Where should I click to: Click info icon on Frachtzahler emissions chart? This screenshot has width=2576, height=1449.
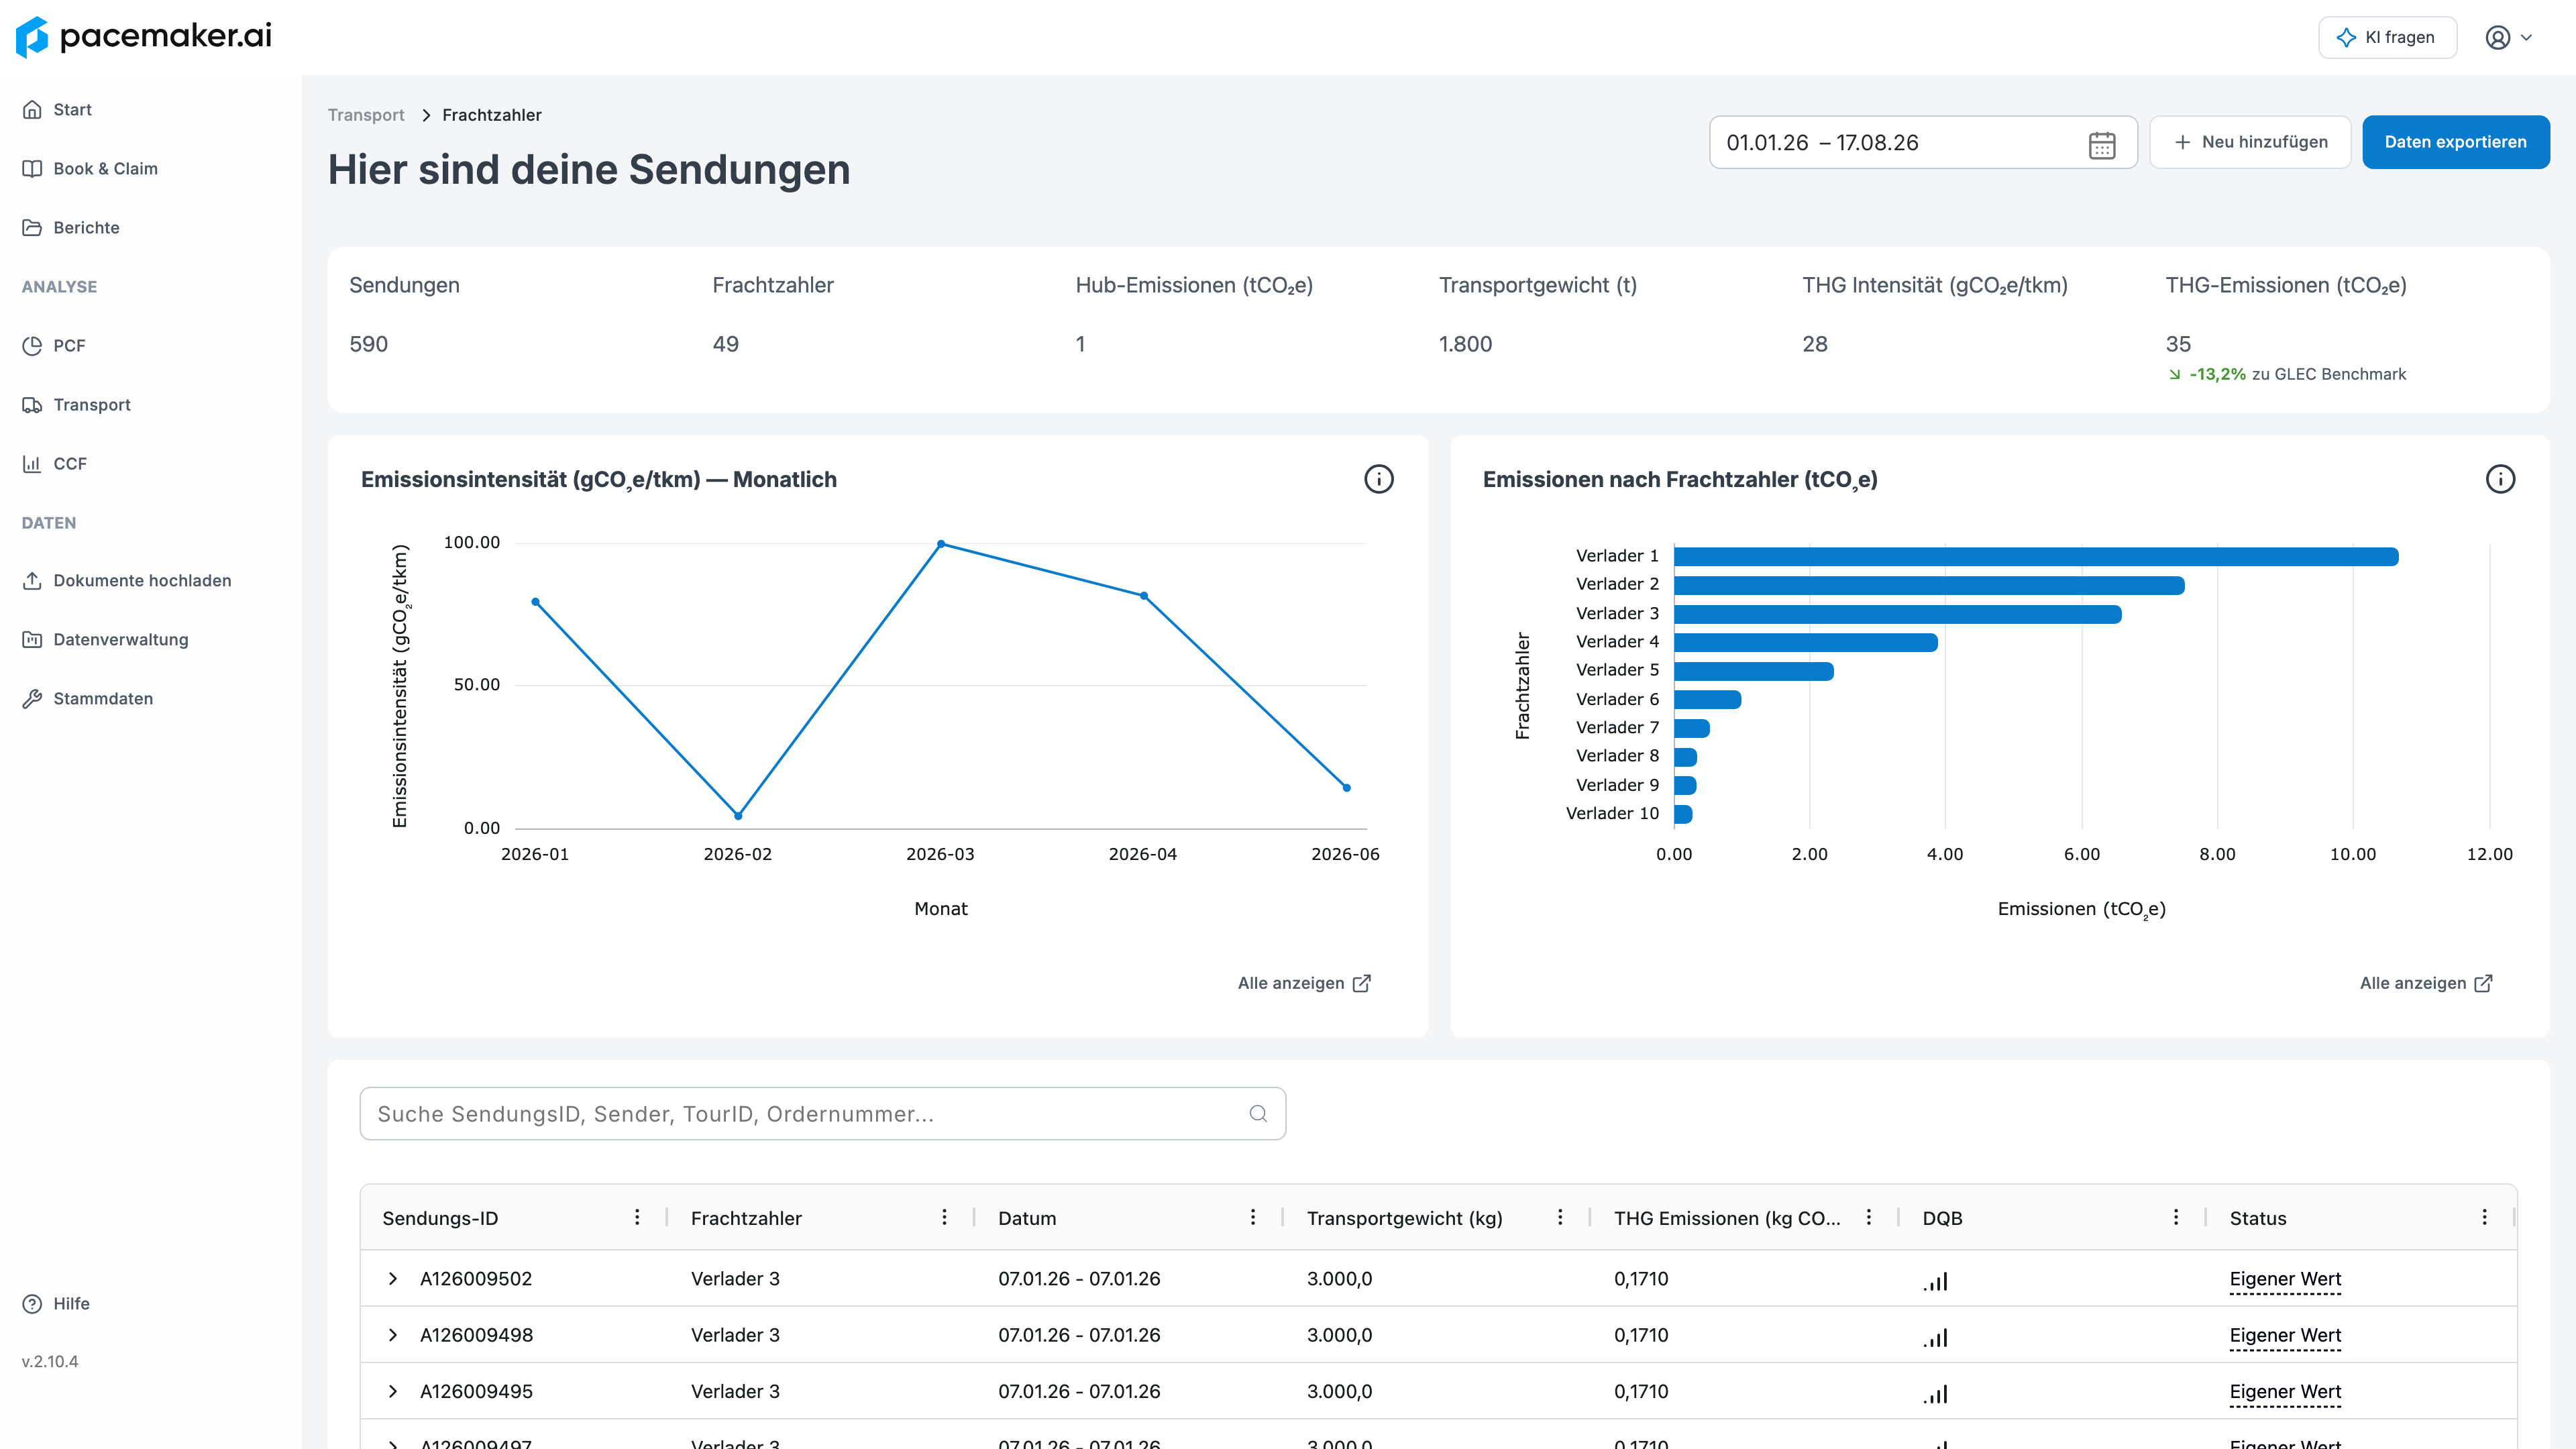pos(2500,479)
